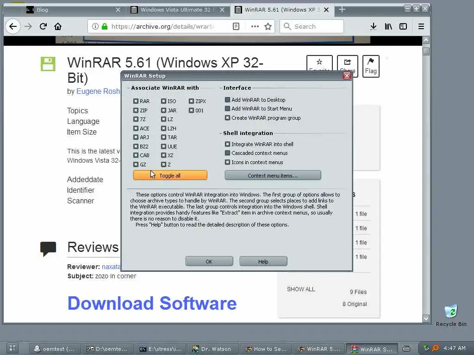Click the browser forward arrow
Screen dimensions: 474x355
click(28, 26)
